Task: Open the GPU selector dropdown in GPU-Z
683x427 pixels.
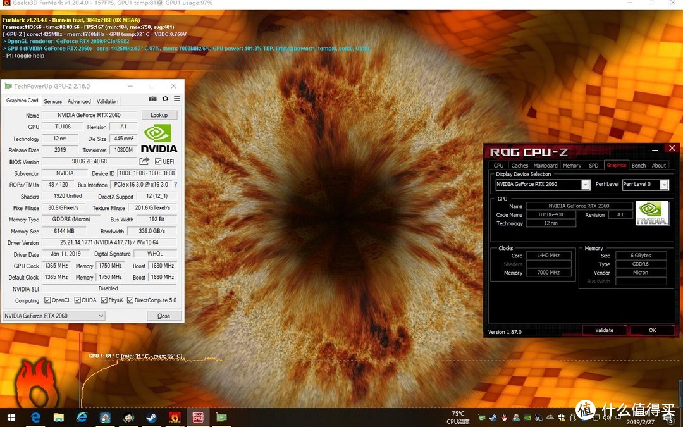Action: (54, 316)
